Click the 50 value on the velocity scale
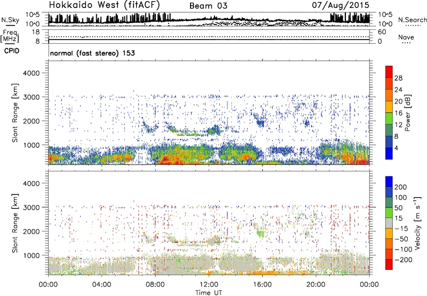 coord(398,208)
